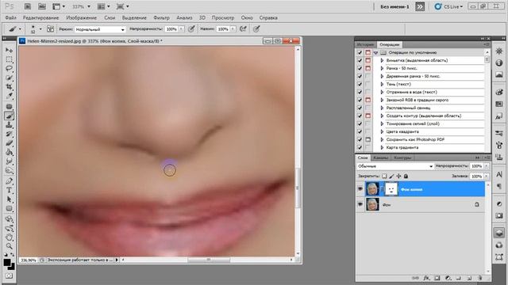The height and width of the screenshot is (285, 508).
Task: Open the Файл menu
Action: (10, 17)
